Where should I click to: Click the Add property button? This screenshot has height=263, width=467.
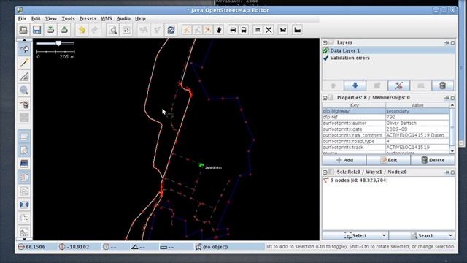click(344, 160)
